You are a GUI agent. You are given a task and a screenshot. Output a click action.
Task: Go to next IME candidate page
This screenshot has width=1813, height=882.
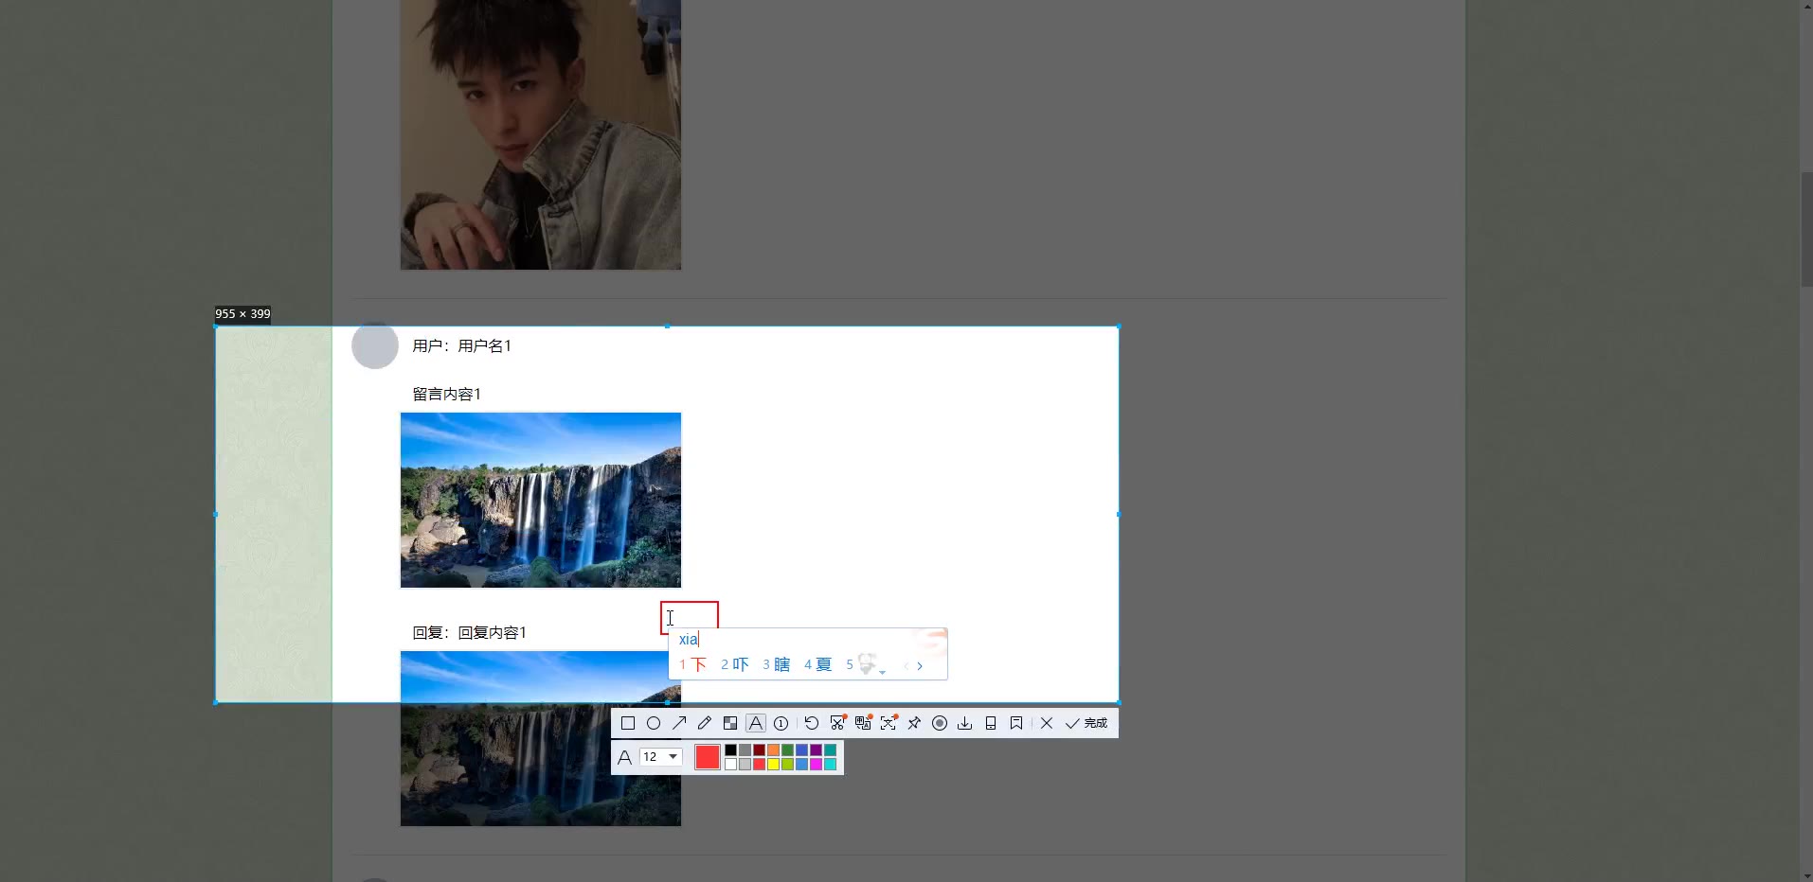[920, 666]
